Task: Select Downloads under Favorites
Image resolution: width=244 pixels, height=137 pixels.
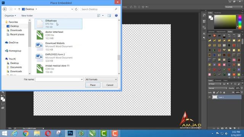Action: (16, 30)
